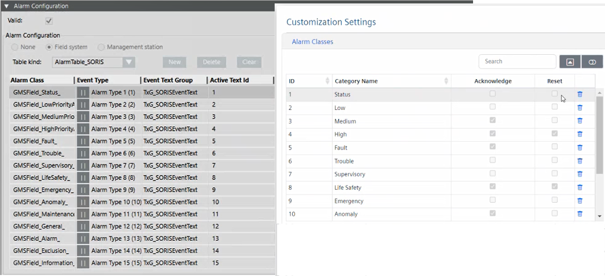Open the Alarm Classes tab

[312, 42]
